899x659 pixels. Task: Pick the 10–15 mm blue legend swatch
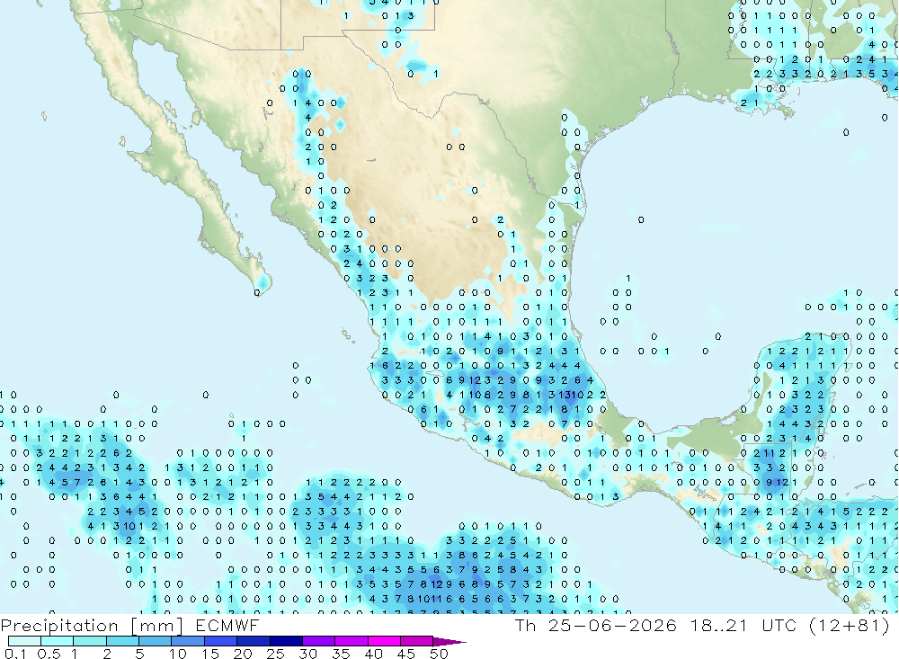pyautogui.click(x=188, y=641)
